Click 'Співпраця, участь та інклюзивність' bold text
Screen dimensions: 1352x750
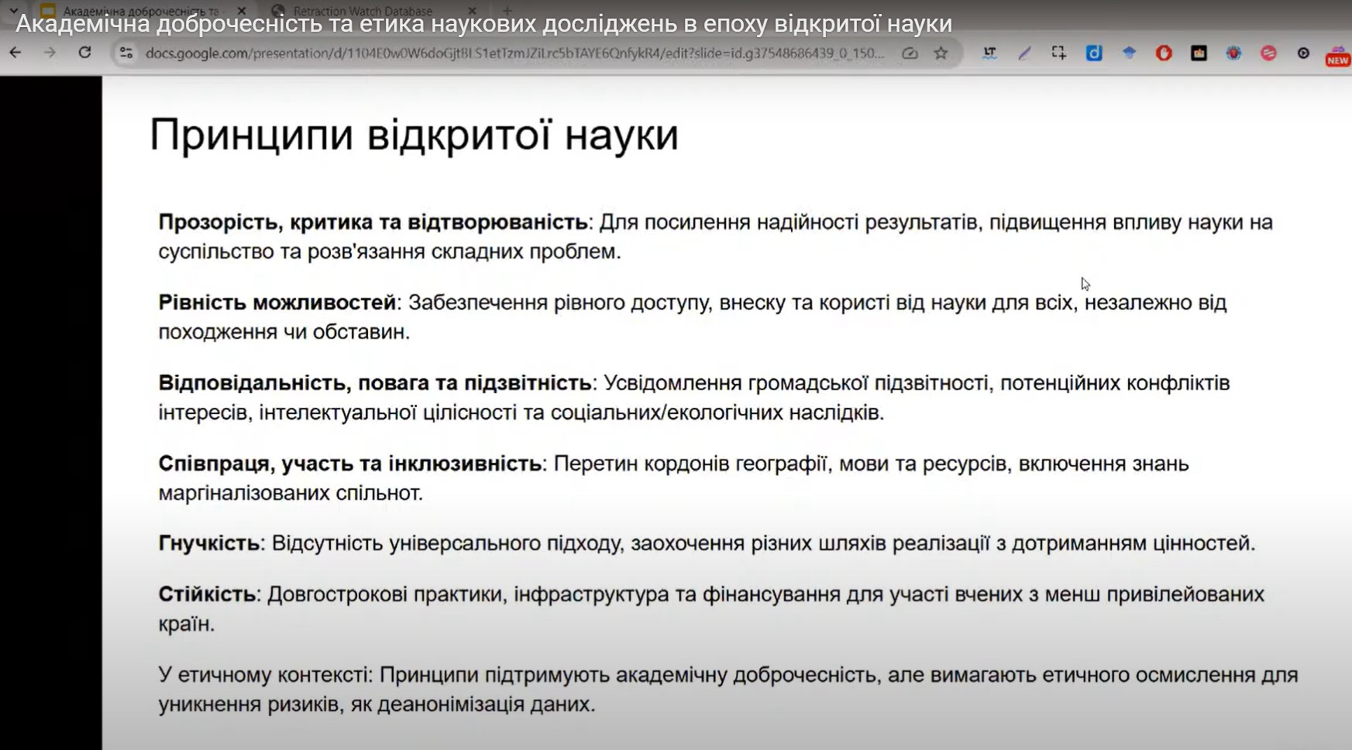[350, 464]
